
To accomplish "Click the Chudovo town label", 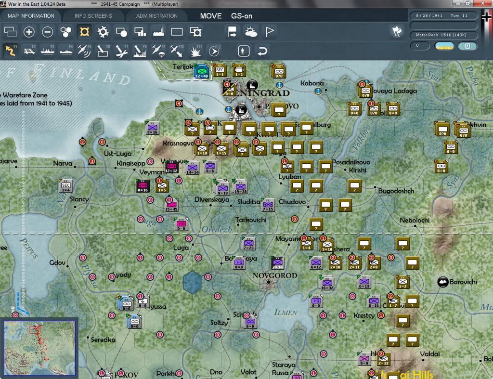I will point(292,202).
